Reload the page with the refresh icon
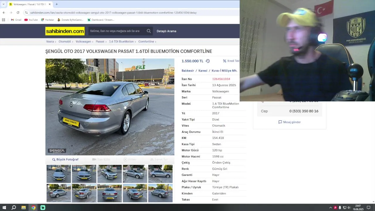Image resolution: width=375 pixels, height=211 pixels. point(18,13)
